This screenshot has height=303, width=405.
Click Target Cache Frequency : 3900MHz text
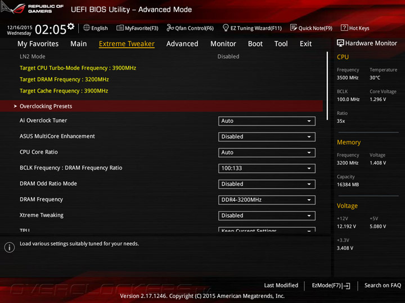coord(64,91)
